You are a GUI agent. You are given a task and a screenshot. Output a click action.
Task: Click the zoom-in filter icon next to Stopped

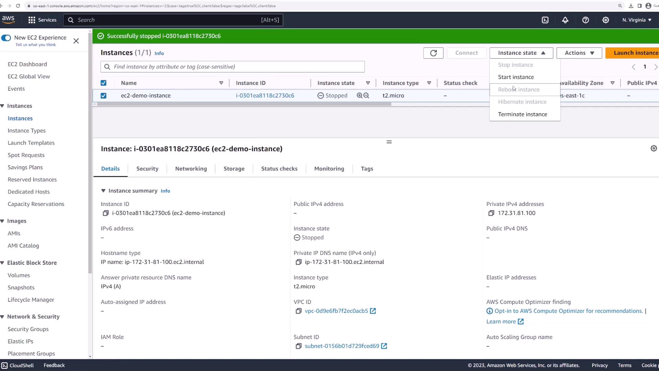(x=359, y=95)
